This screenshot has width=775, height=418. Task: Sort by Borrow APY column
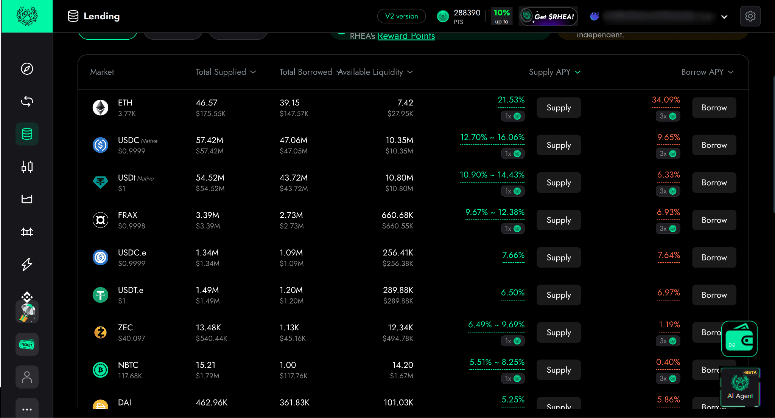point(707,72)
